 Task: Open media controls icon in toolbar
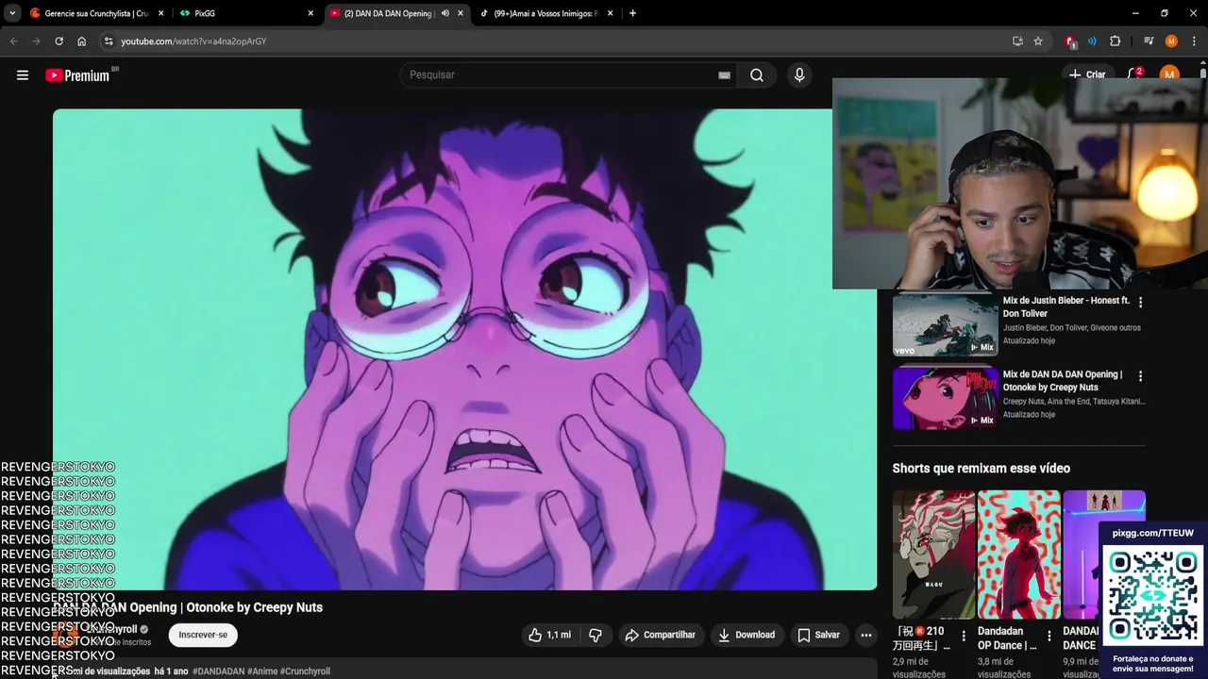coord(1149,41)
